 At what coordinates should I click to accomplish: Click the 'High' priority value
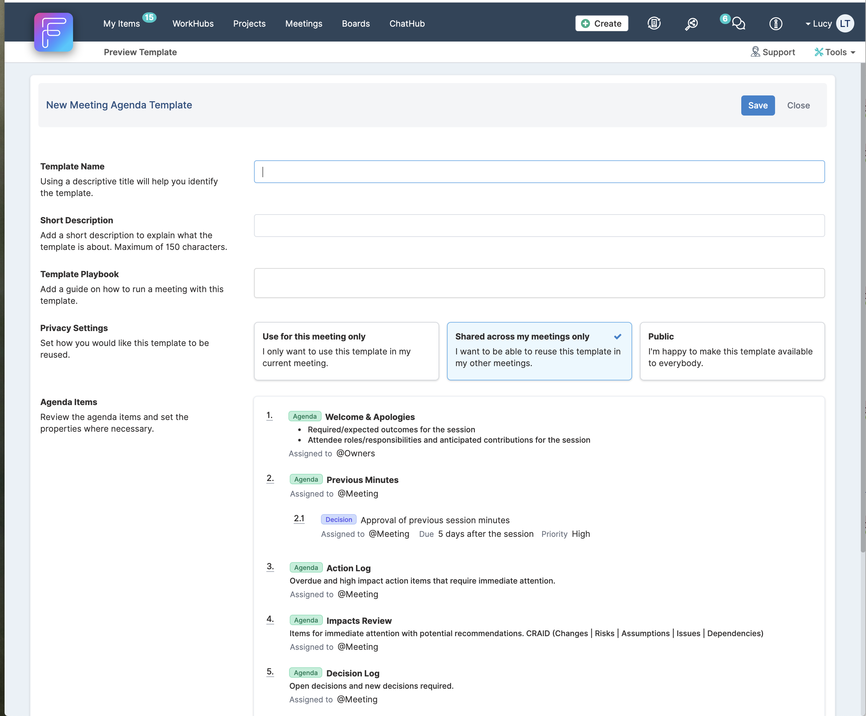[580, 534]
